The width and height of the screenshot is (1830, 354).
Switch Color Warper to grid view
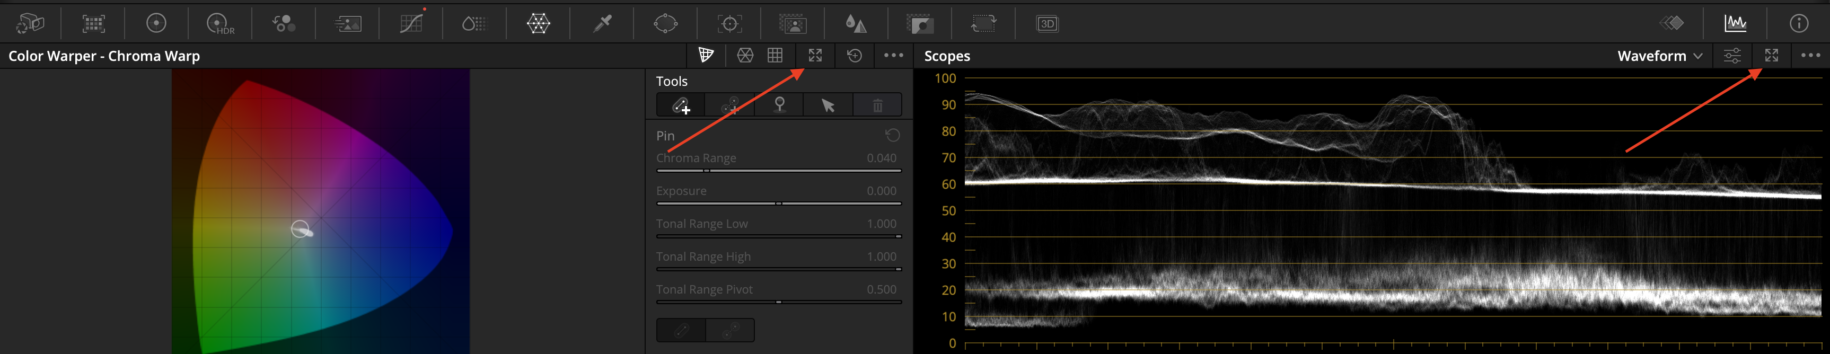point(775,55)
